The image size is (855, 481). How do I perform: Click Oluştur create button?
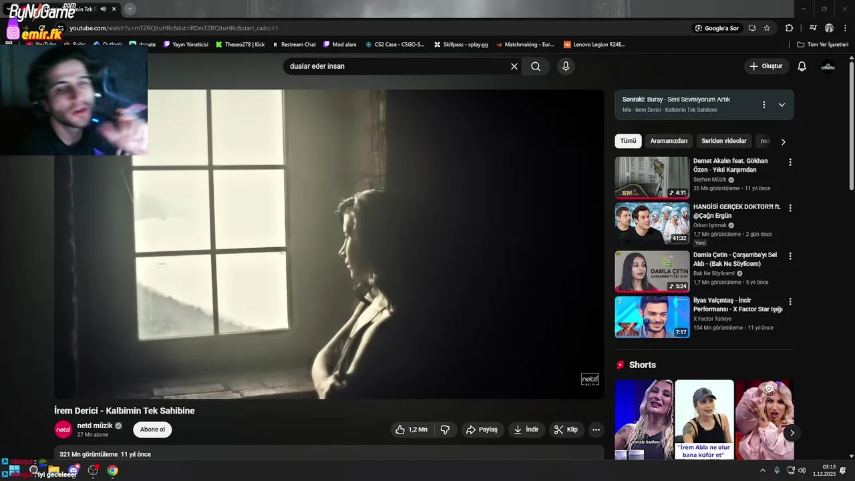pyautogui.click(x=765, y=66)
